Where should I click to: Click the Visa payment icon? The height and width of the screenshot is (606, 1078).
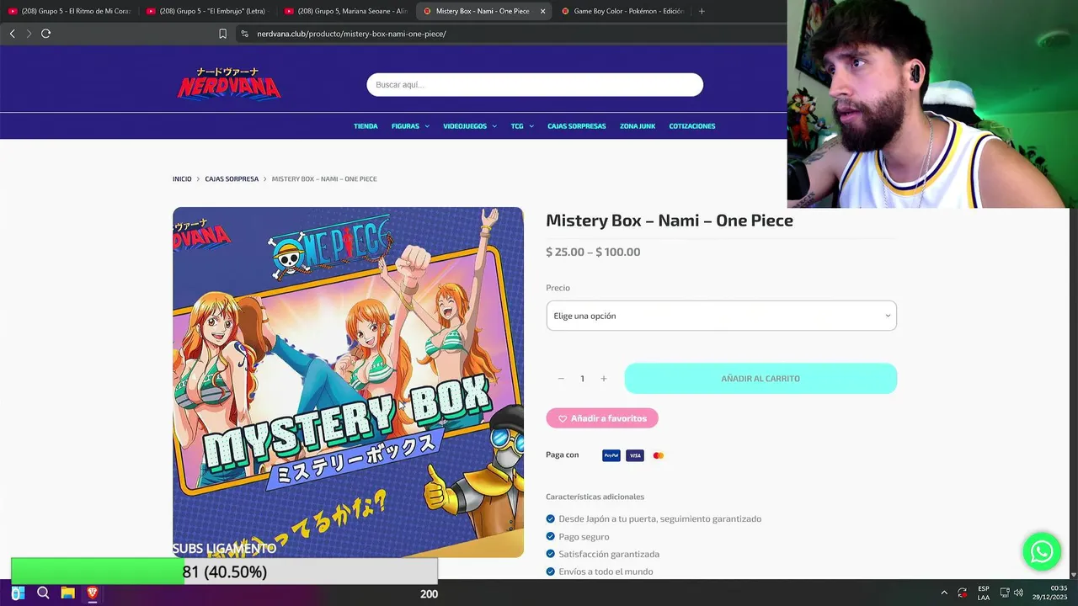tap(635, 455)
